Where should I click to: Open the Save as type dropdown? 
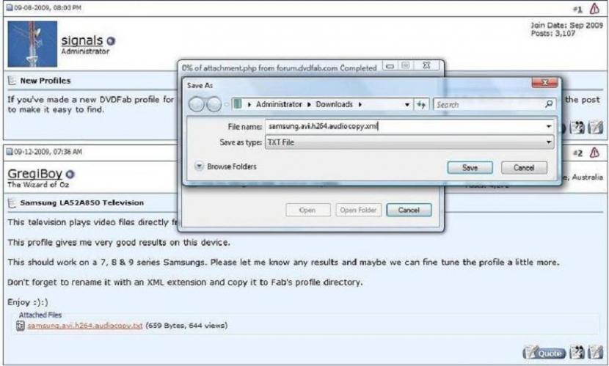pyautogui.click(x=409, y=142)
